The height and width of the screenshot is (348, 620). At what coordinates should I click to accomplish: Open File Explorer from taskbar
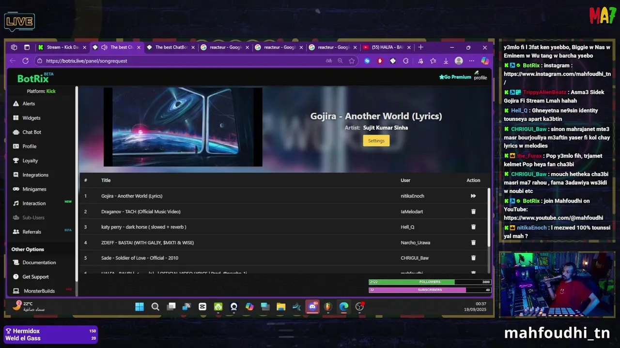pos(281,306)
